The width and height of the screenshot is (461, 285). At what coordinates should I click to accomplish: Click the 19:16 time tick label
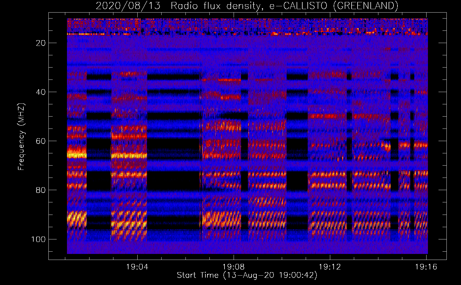coord(426,267)
